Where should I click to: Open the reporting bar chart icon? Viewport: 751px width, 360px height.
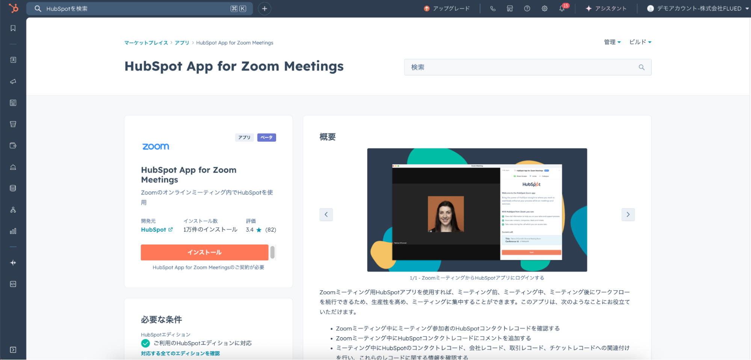click(x=13, y=231)
